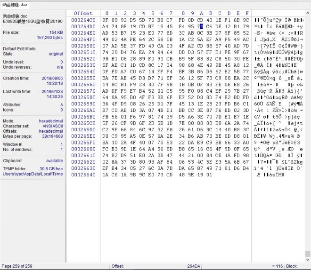Click the Offset column header
The image size is (311, 270).
(83, 13)
